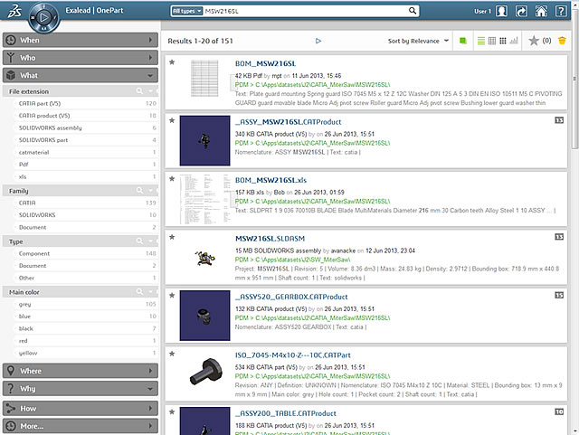Viewport: 579px width, 435px height.
Task: Switch to table view icon
Action: (492, 41)
